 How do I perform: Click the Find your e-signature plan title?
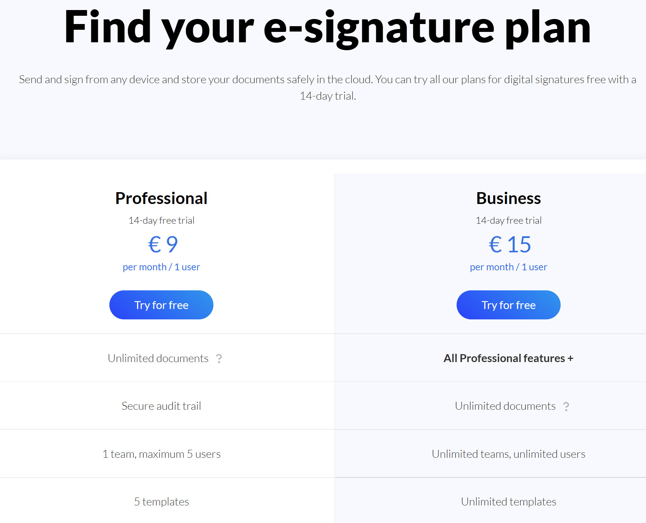[327, 28]
